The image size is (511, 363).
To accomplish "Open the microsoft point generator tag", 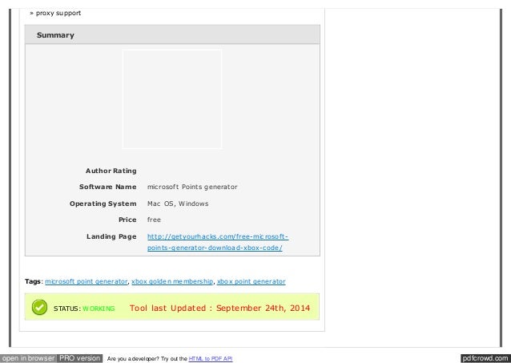I will (86, 281).
